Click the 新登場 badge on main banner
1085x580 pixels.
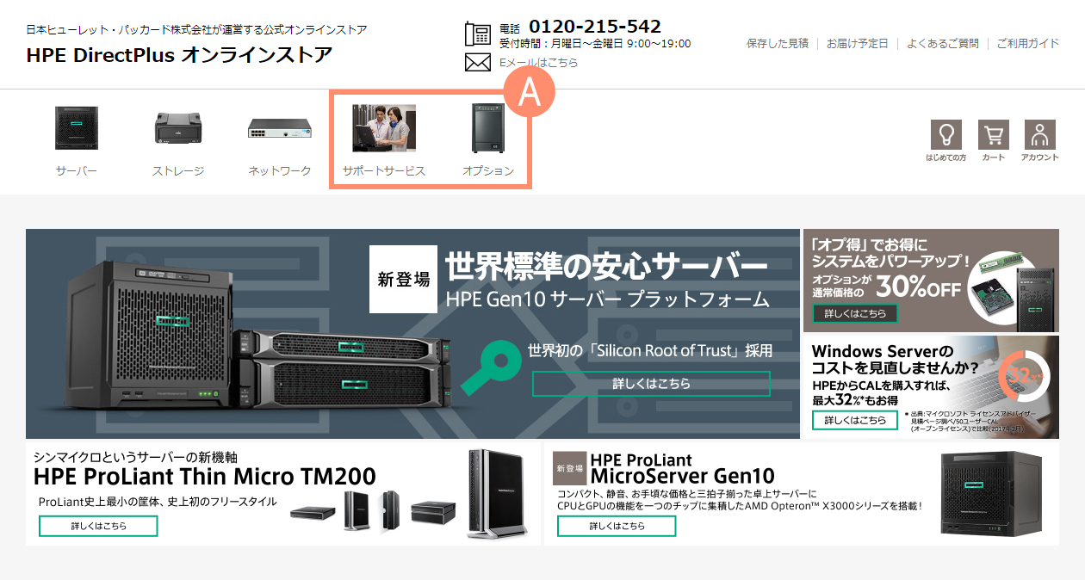click(403, 280)
